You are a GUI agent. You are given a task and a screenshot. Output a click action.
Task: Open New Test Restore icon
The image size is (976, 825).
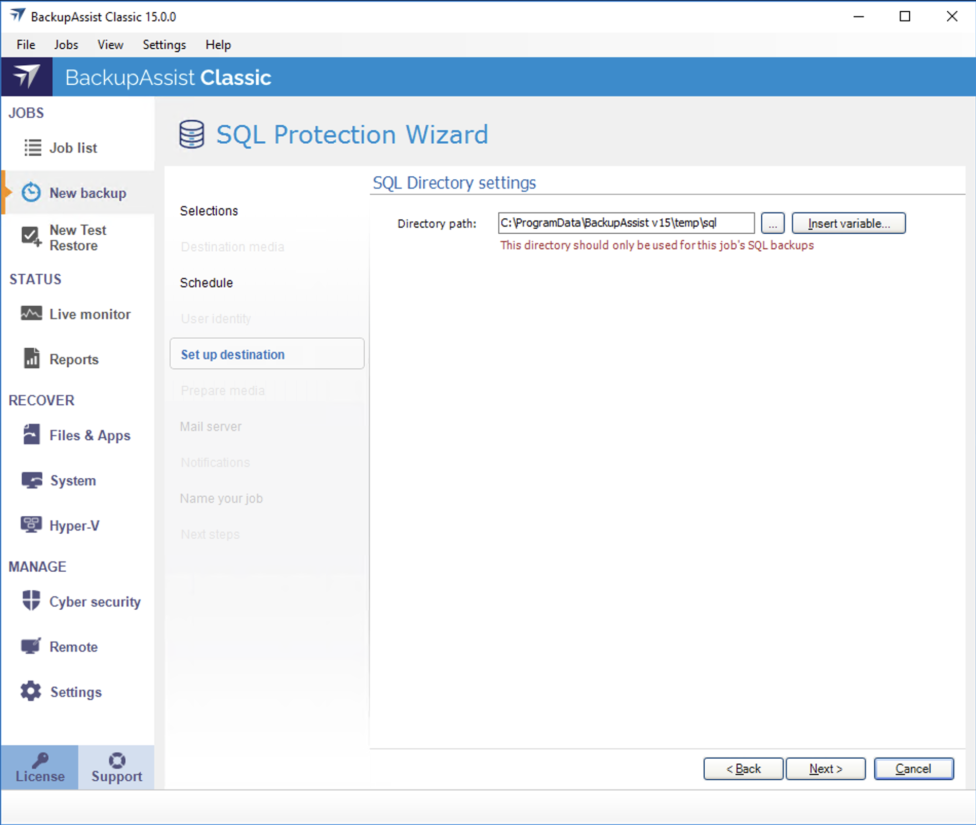point(31,237)
